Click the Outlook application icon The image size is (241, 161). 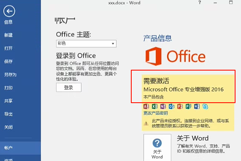(x=171, y=106)
